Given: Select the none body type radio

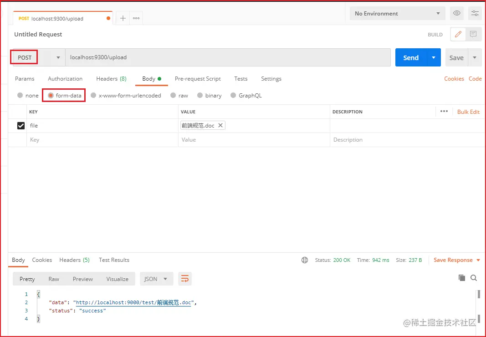Looking at the screenshot, I should 20,96.
